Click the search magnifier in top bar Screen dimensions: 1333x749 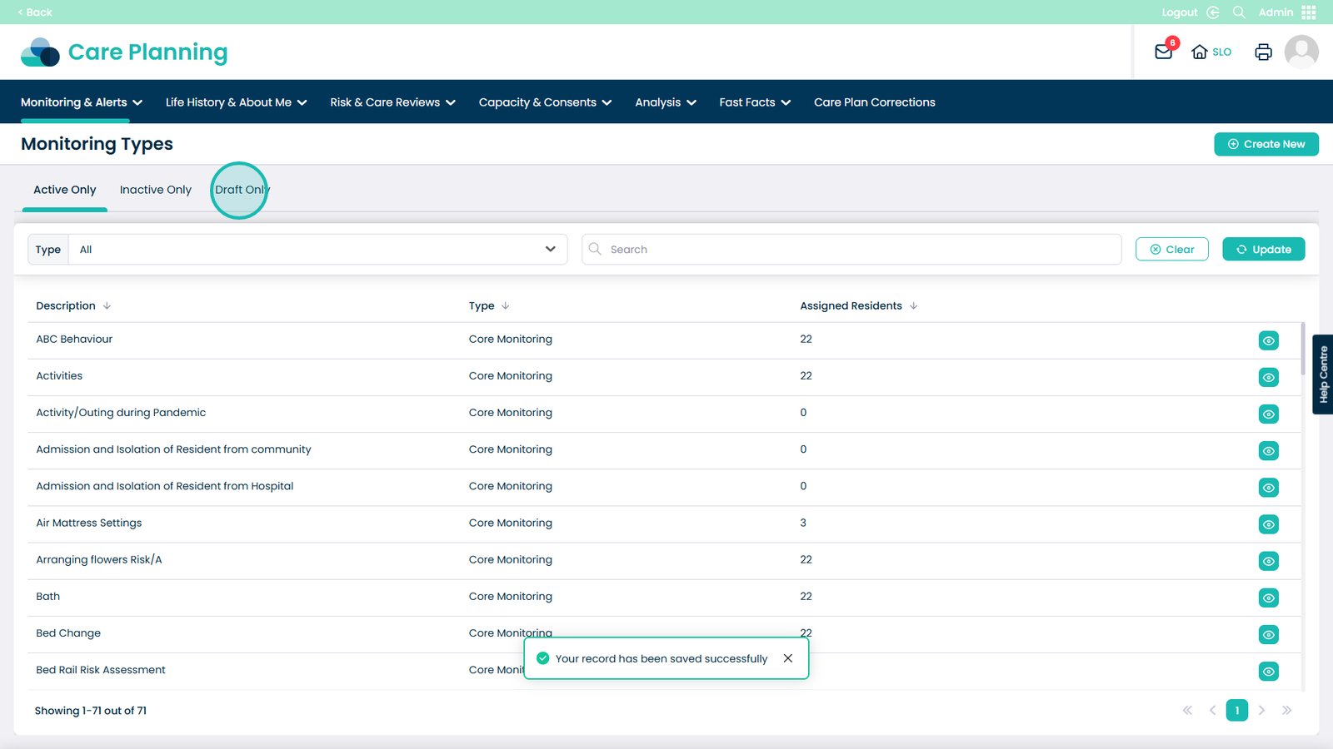click(x=1239, y=12)
